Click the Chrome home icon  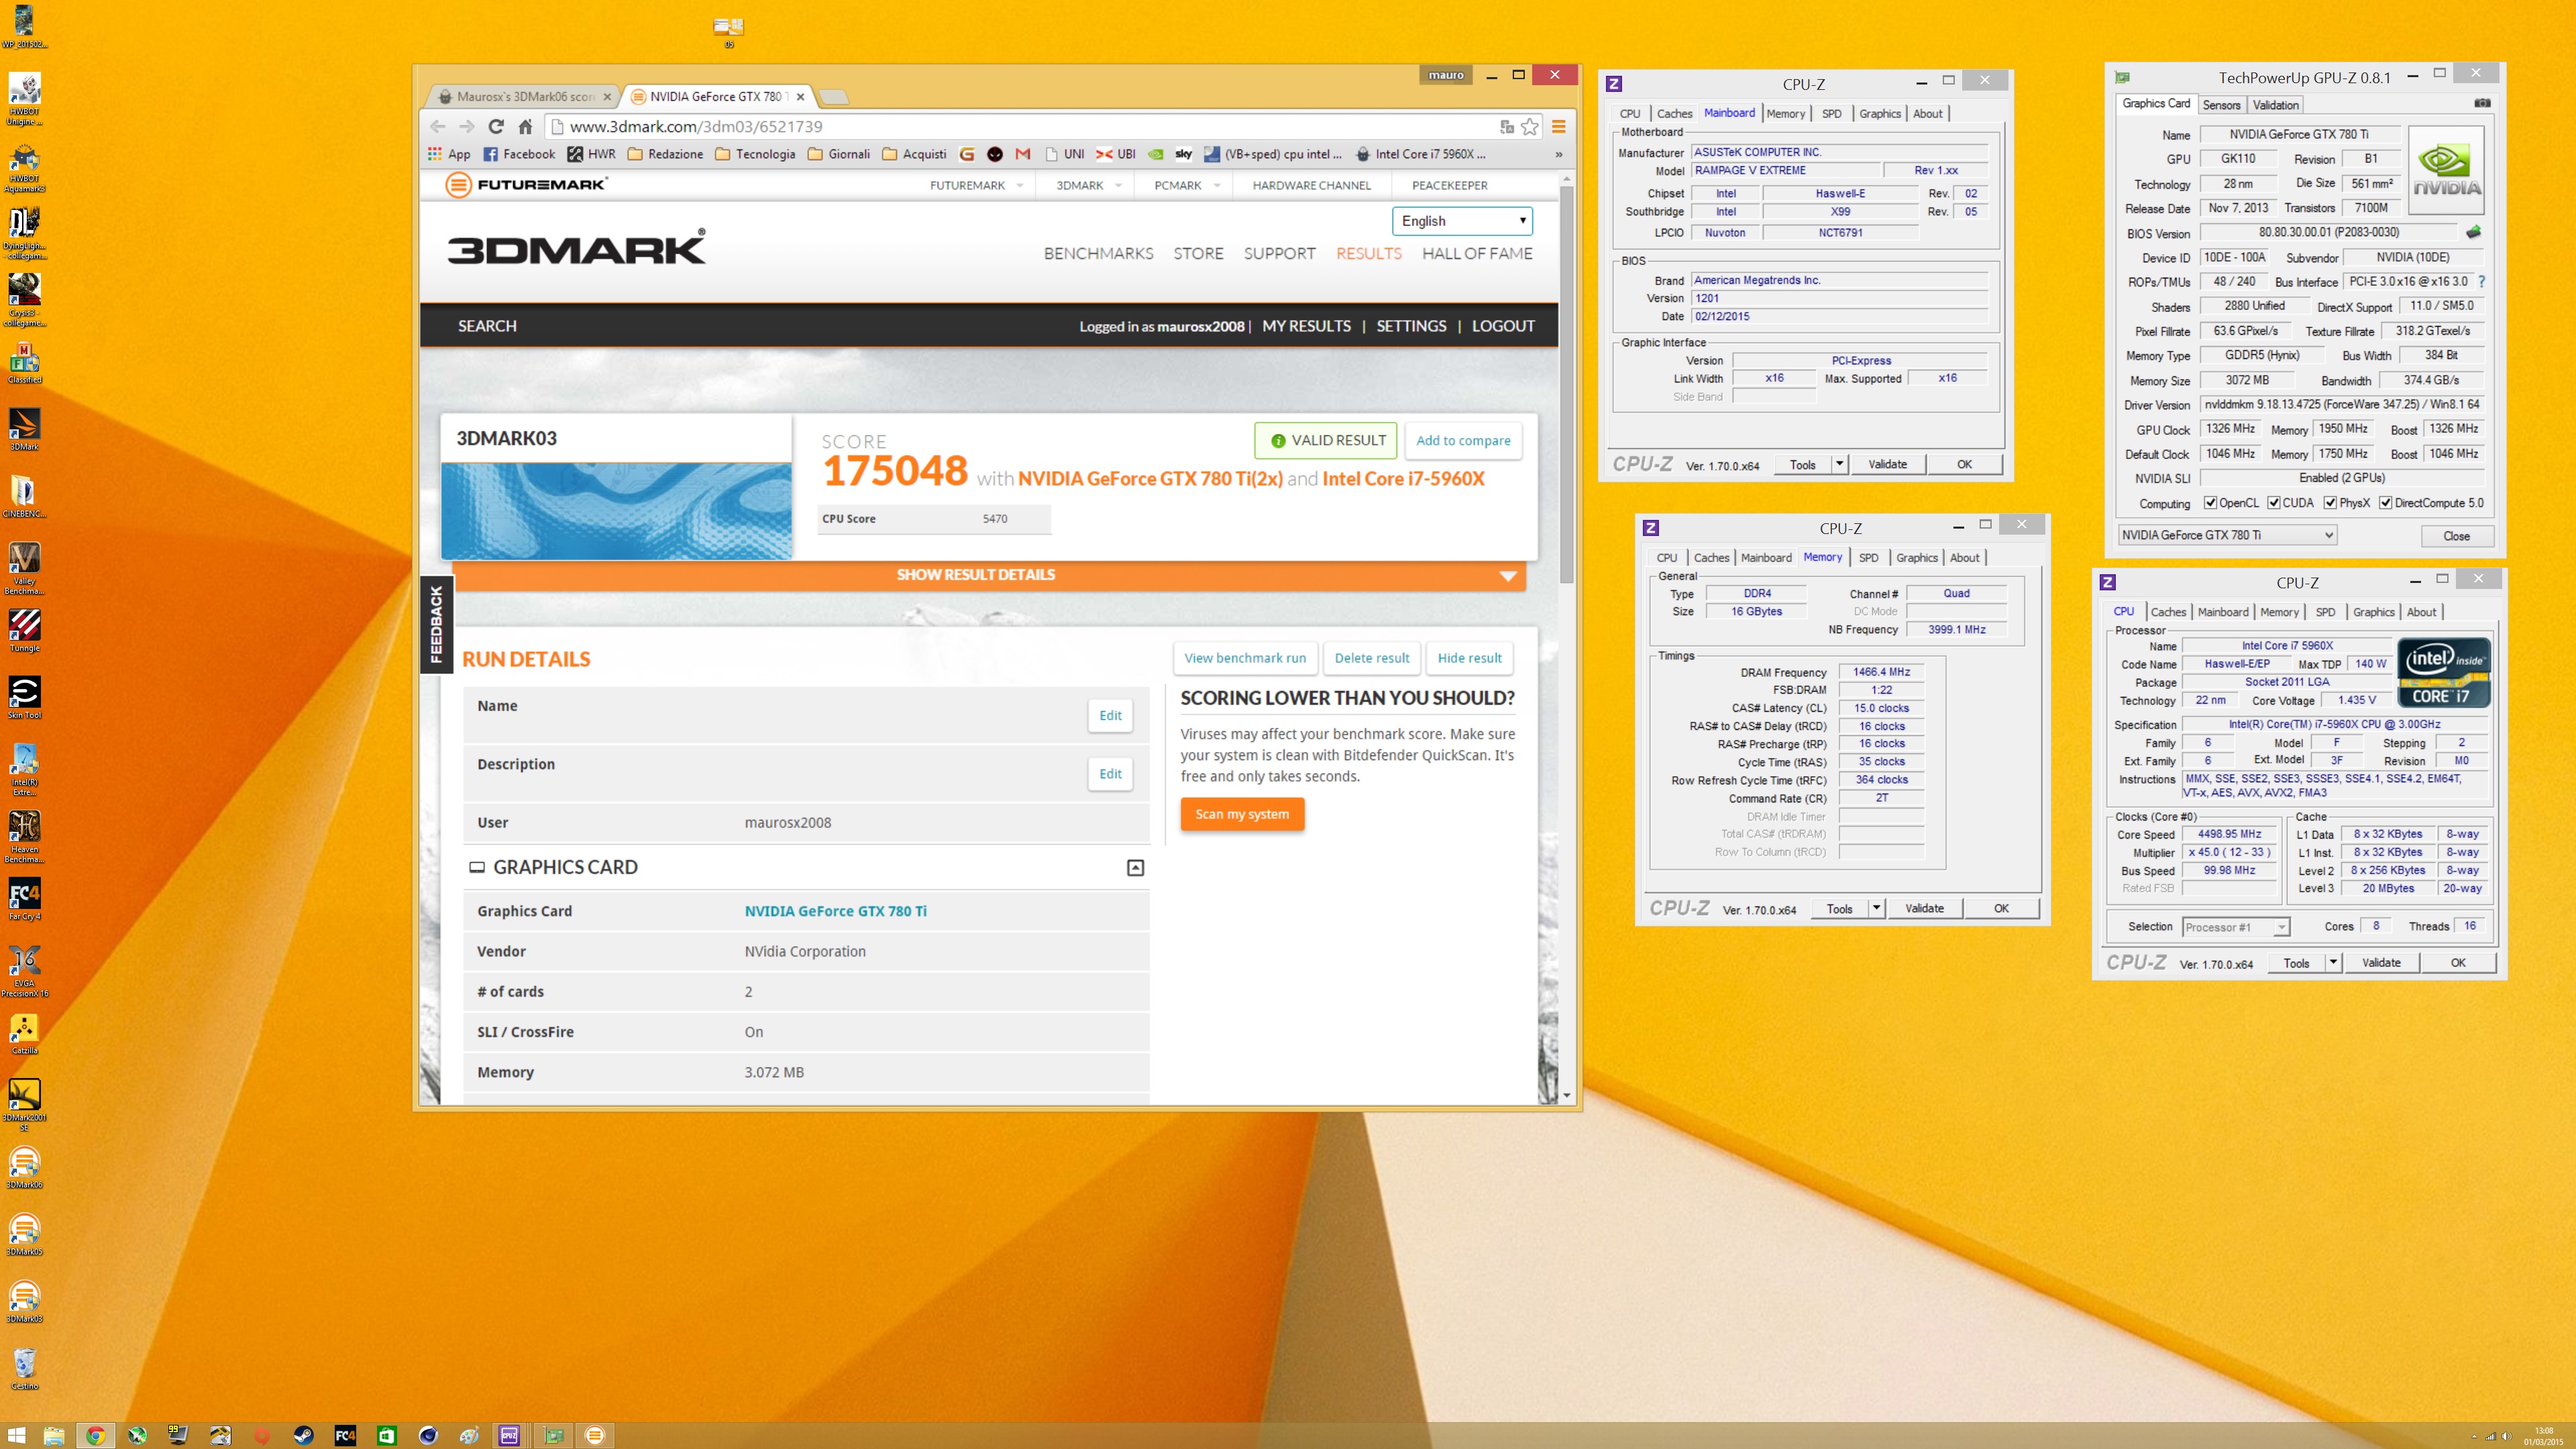pos(525,127)
